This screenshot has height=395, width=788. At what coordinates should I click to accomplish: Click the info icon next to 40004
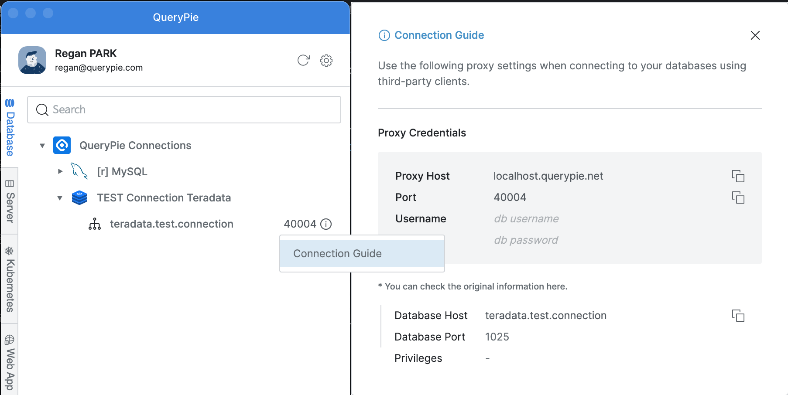pos(326,224)
